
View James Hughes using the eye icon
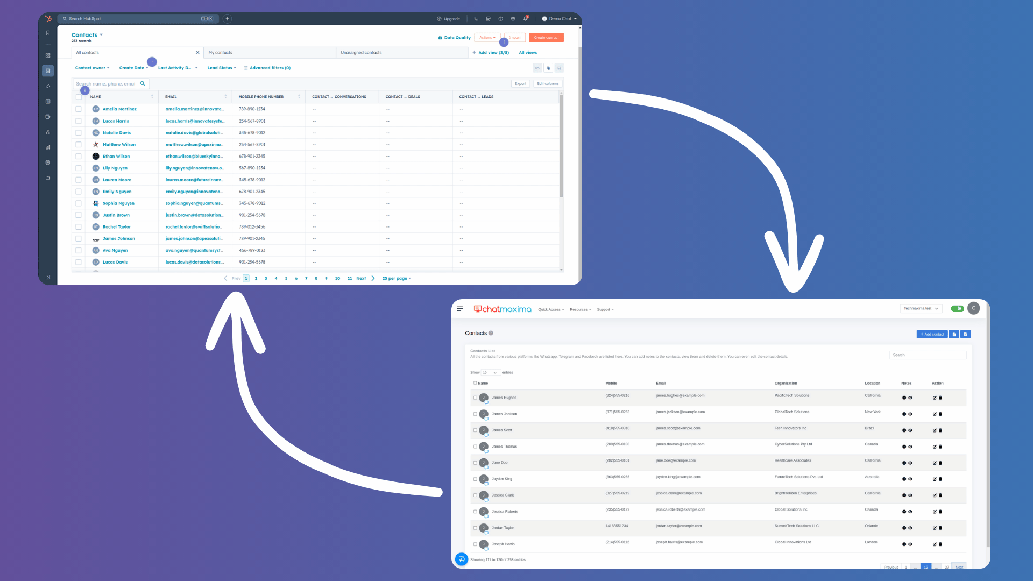click(x=910, y=398)
